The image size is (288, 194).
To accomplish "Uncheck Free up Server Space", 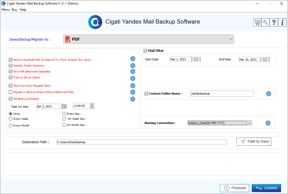I will click(10, 77).
